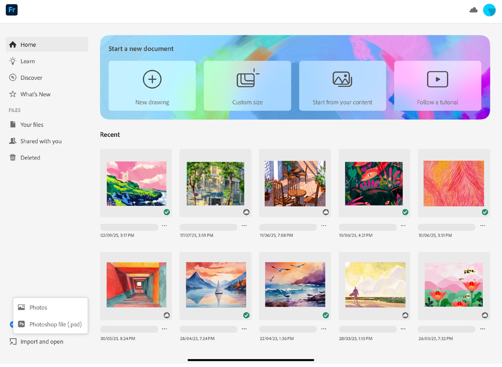Click sync checkmark on the sailboat painting

[246, 316]
